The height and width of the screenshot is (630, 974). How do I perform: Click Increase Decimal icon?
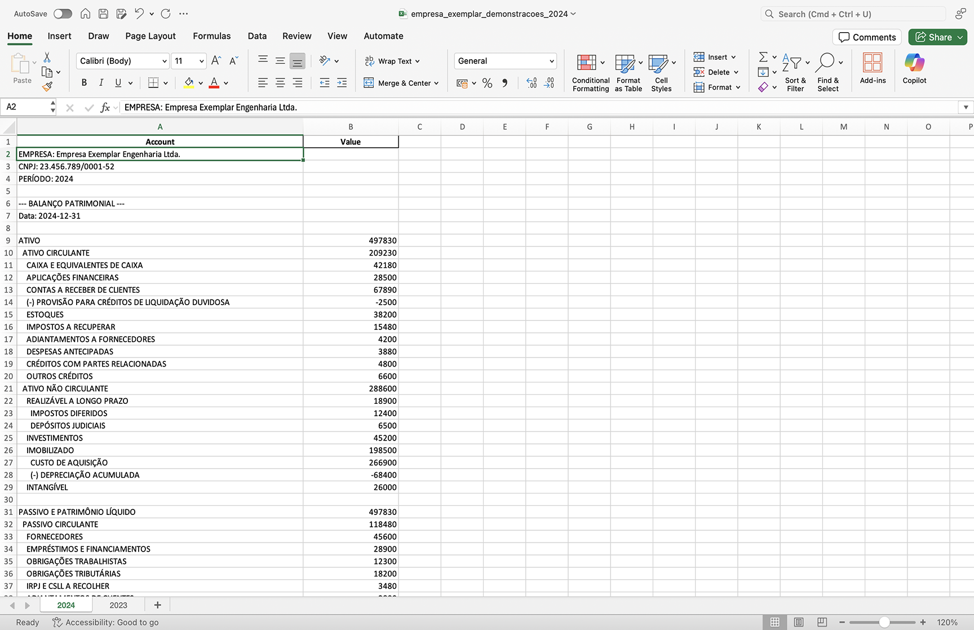[x=531, y=83]
